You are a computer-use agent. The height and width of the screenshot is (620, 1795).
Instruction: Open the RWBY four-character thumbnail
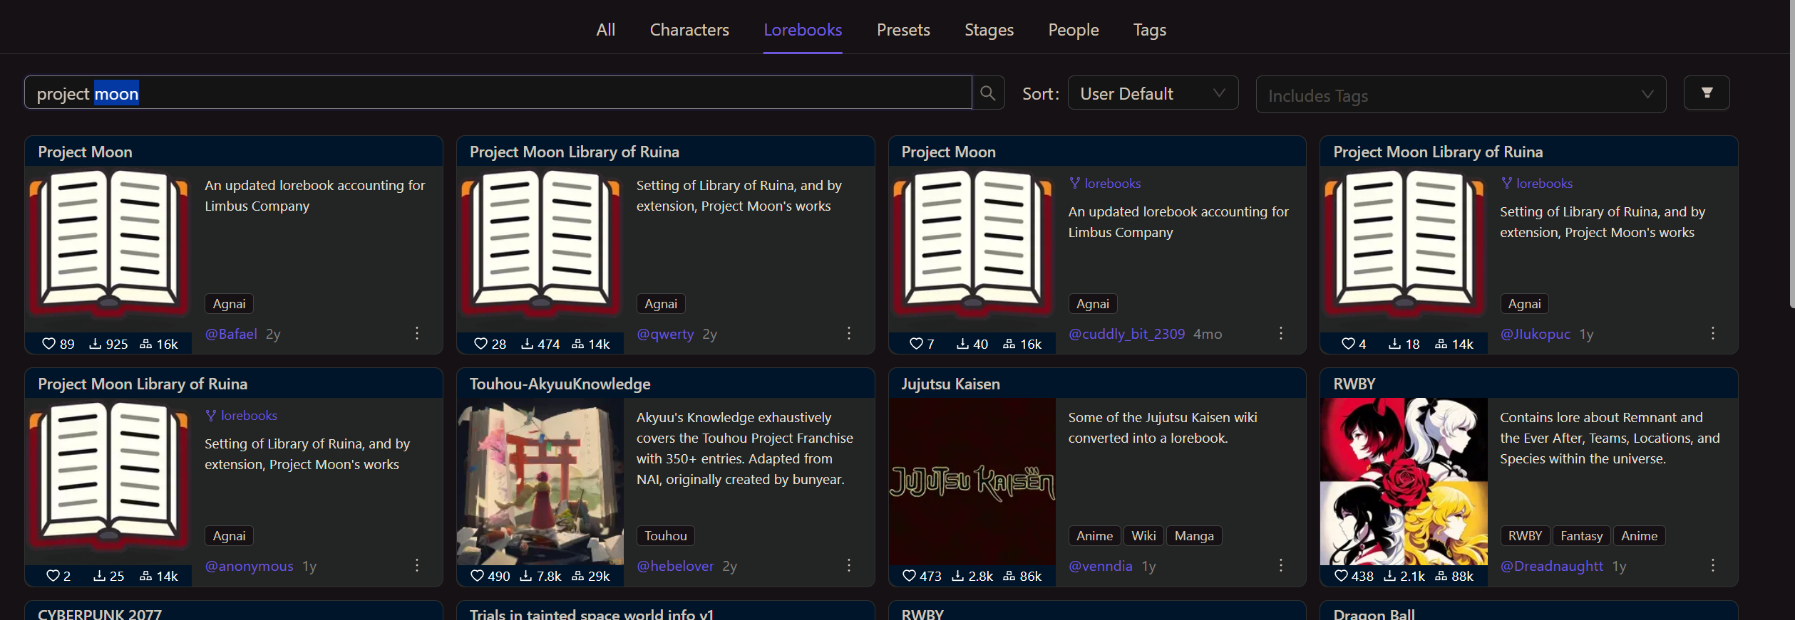click(1404, 481)
